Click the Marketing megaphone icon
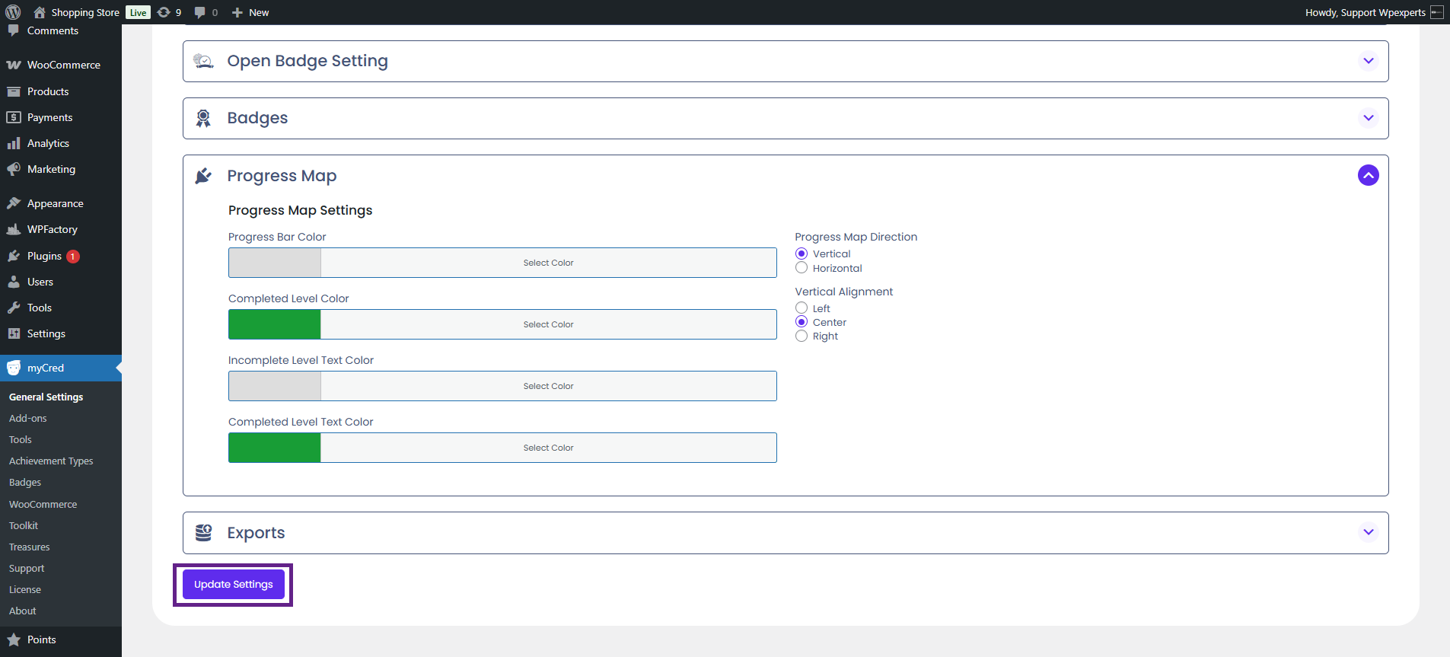Screen dimensions: 1450x657 [14, 169]
